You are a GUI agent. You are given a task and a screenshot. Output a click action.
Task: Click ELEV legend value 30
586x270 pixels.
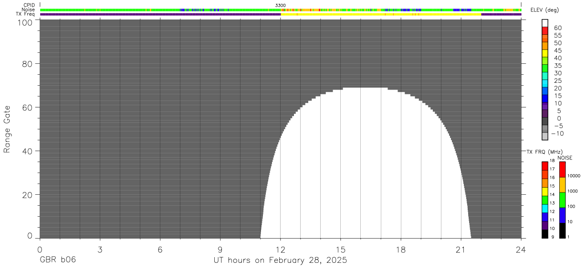coord(557,73)
